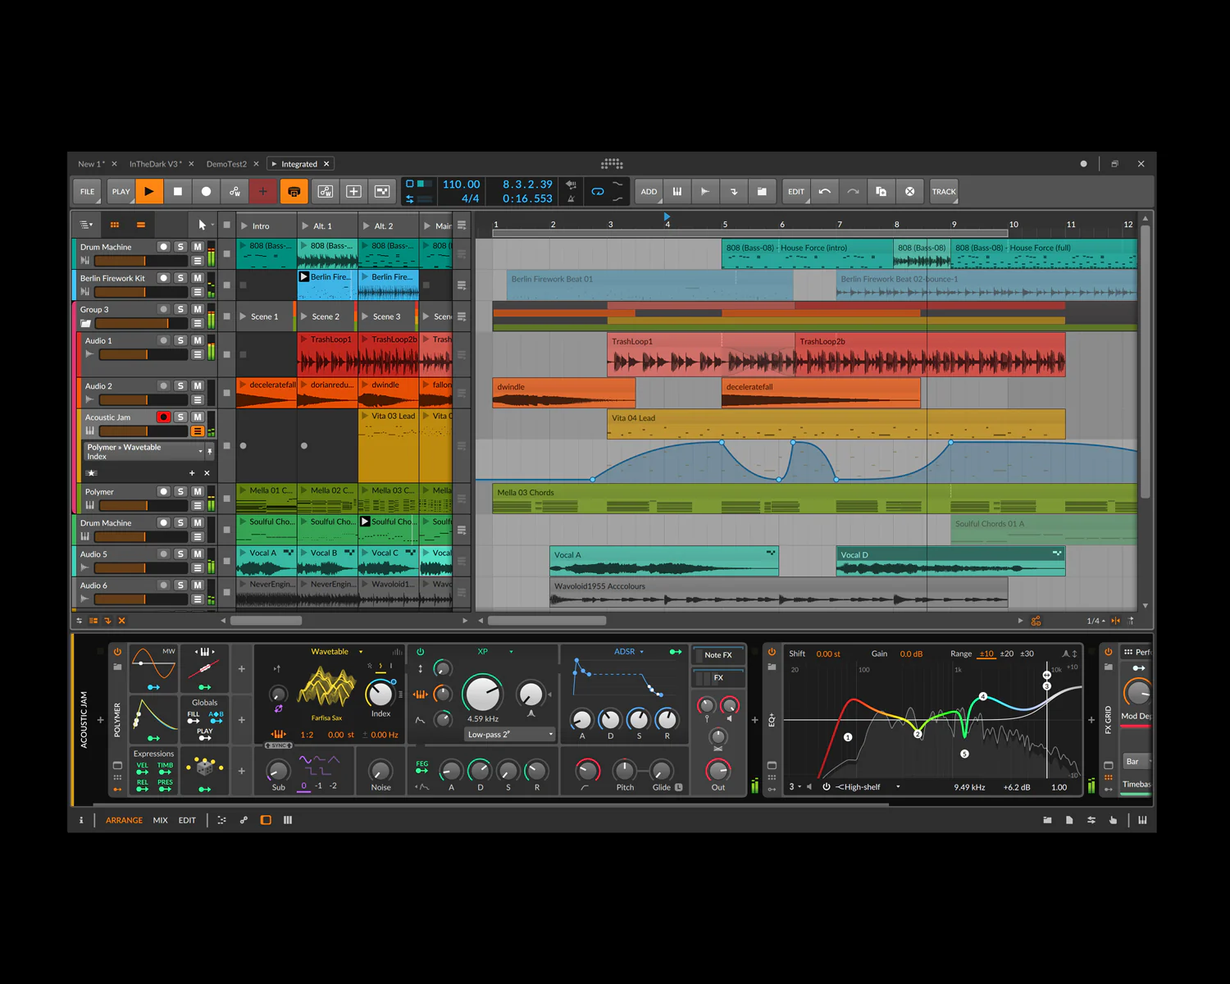Toggle the orange device panel icon in footer
The height and width of the screenshot is (984, 1230).
(266, 820)
